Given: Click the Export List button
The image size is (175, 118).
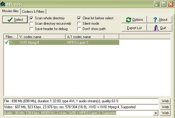Looking at the screenshot, I should (134, 28).
